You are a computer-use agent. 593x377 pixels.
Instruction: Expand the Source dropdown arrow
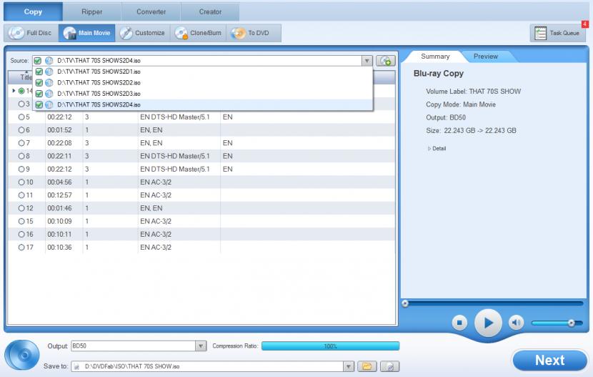tap(367, 62)
